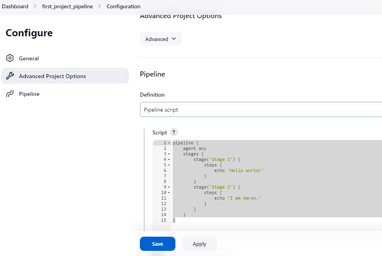This screenshot has width=382, height=256.
Task: Click the wrench icon for Advanced Project Options
Action: pos(10,76)
